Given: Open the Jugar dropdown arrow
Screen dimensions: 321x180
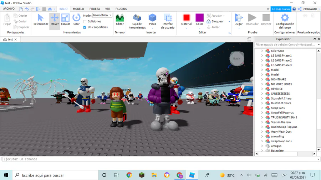Looking at the screenshot, I should tap(239, 28).
